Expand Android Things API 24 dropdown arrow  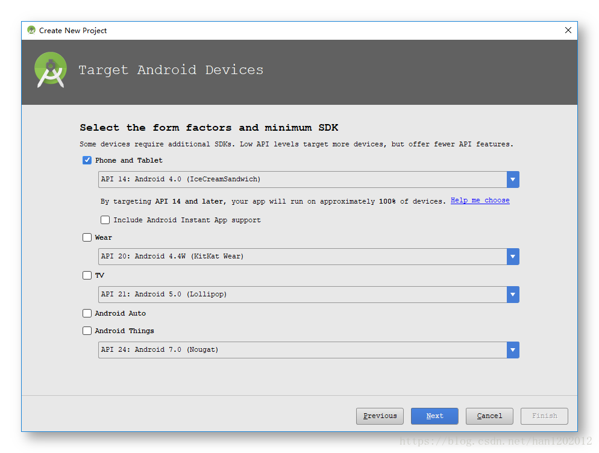coord(513,349)
